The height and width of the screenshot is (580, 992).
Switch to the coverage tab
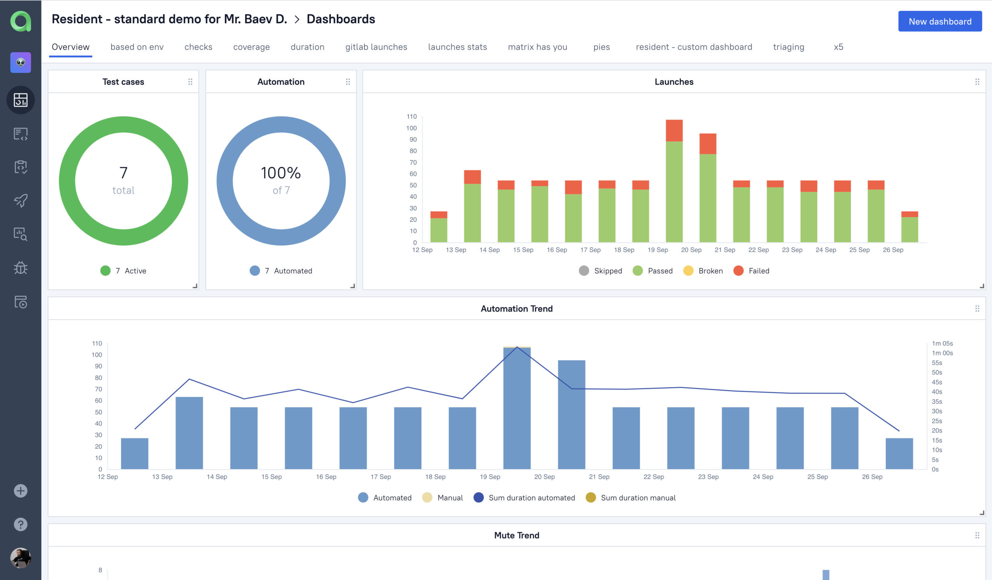click(251, 47)
